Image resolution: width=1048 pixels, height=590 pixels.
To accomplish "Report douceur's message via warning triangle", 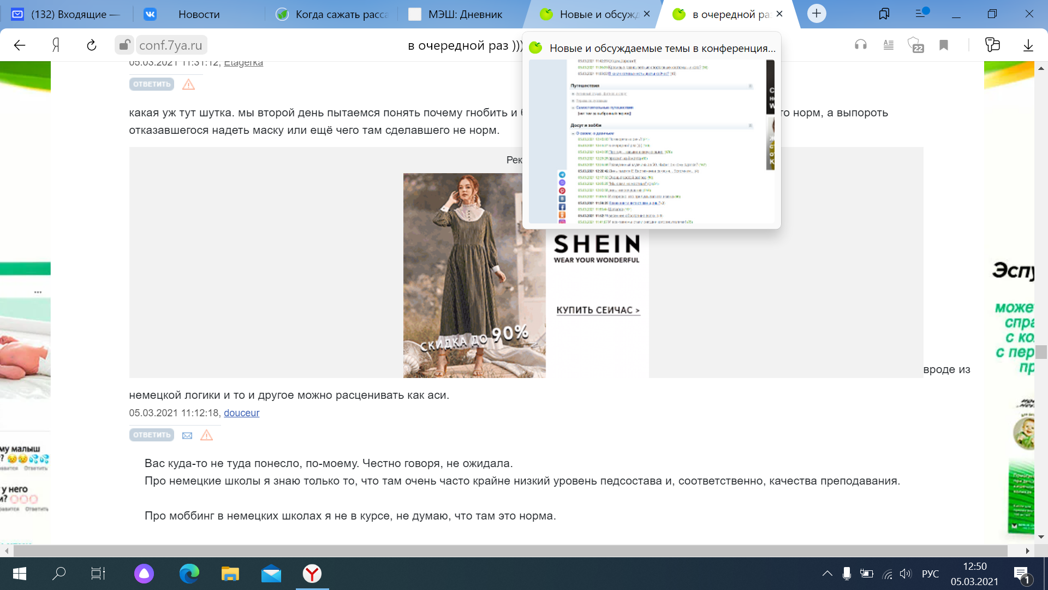I will pos(206,435).
